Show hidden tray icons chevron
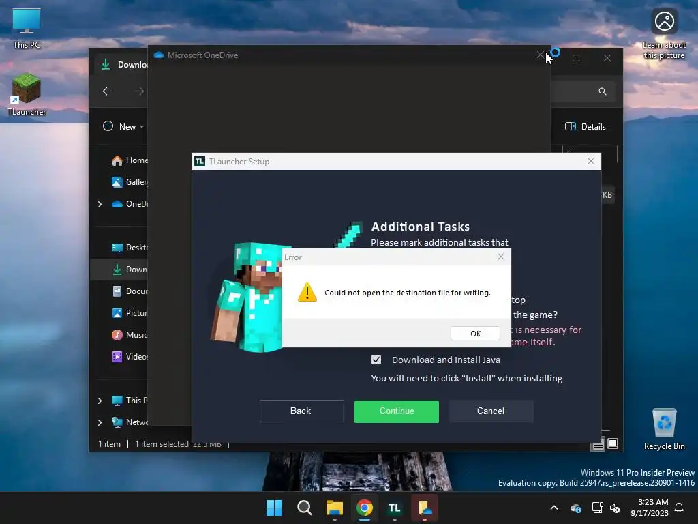 (554, 508)
